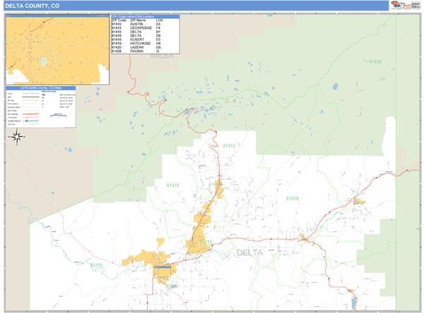Select ECKERT in the ZIP index table
The width and height of the screenshot is (424, 313).
point(137,40)
